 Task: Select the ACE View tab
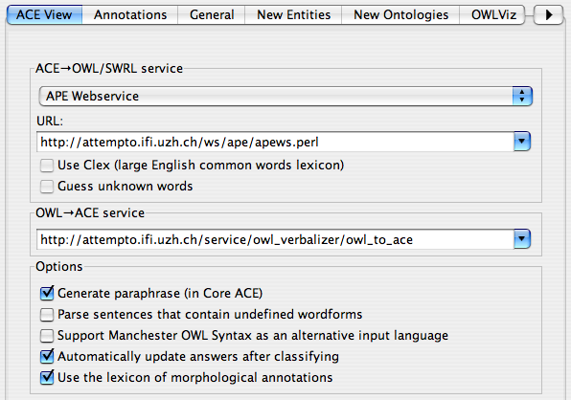(44, 15)
